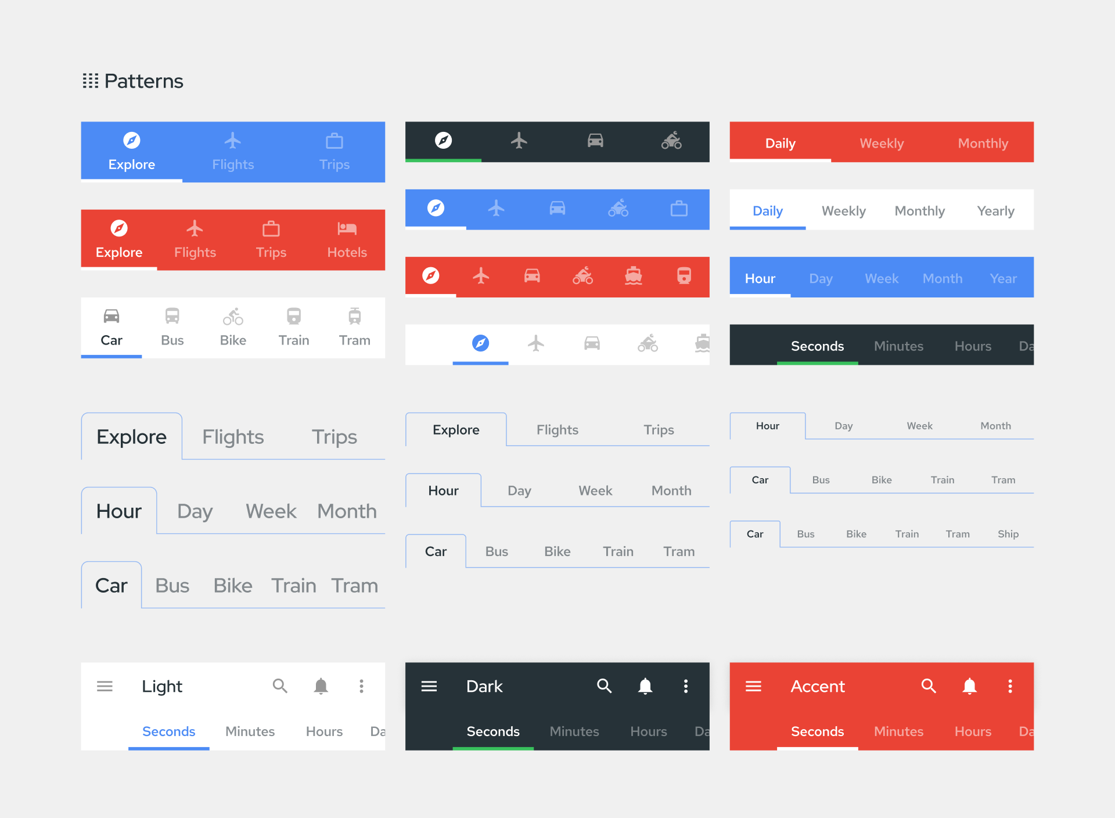
Task: Select ship icon in red icon tab bar
Action: (633, 275)
